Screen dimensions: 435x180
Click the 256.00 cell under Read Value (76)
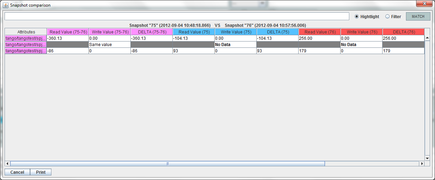coord(320,38)
